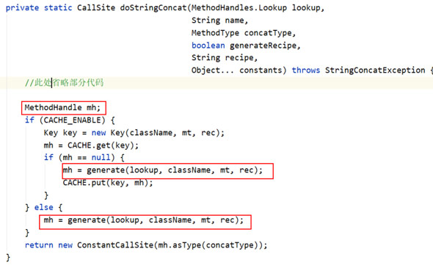Click the first generate call inside if-block
This screenshot has height=268, width=433.
coord(163,170)
